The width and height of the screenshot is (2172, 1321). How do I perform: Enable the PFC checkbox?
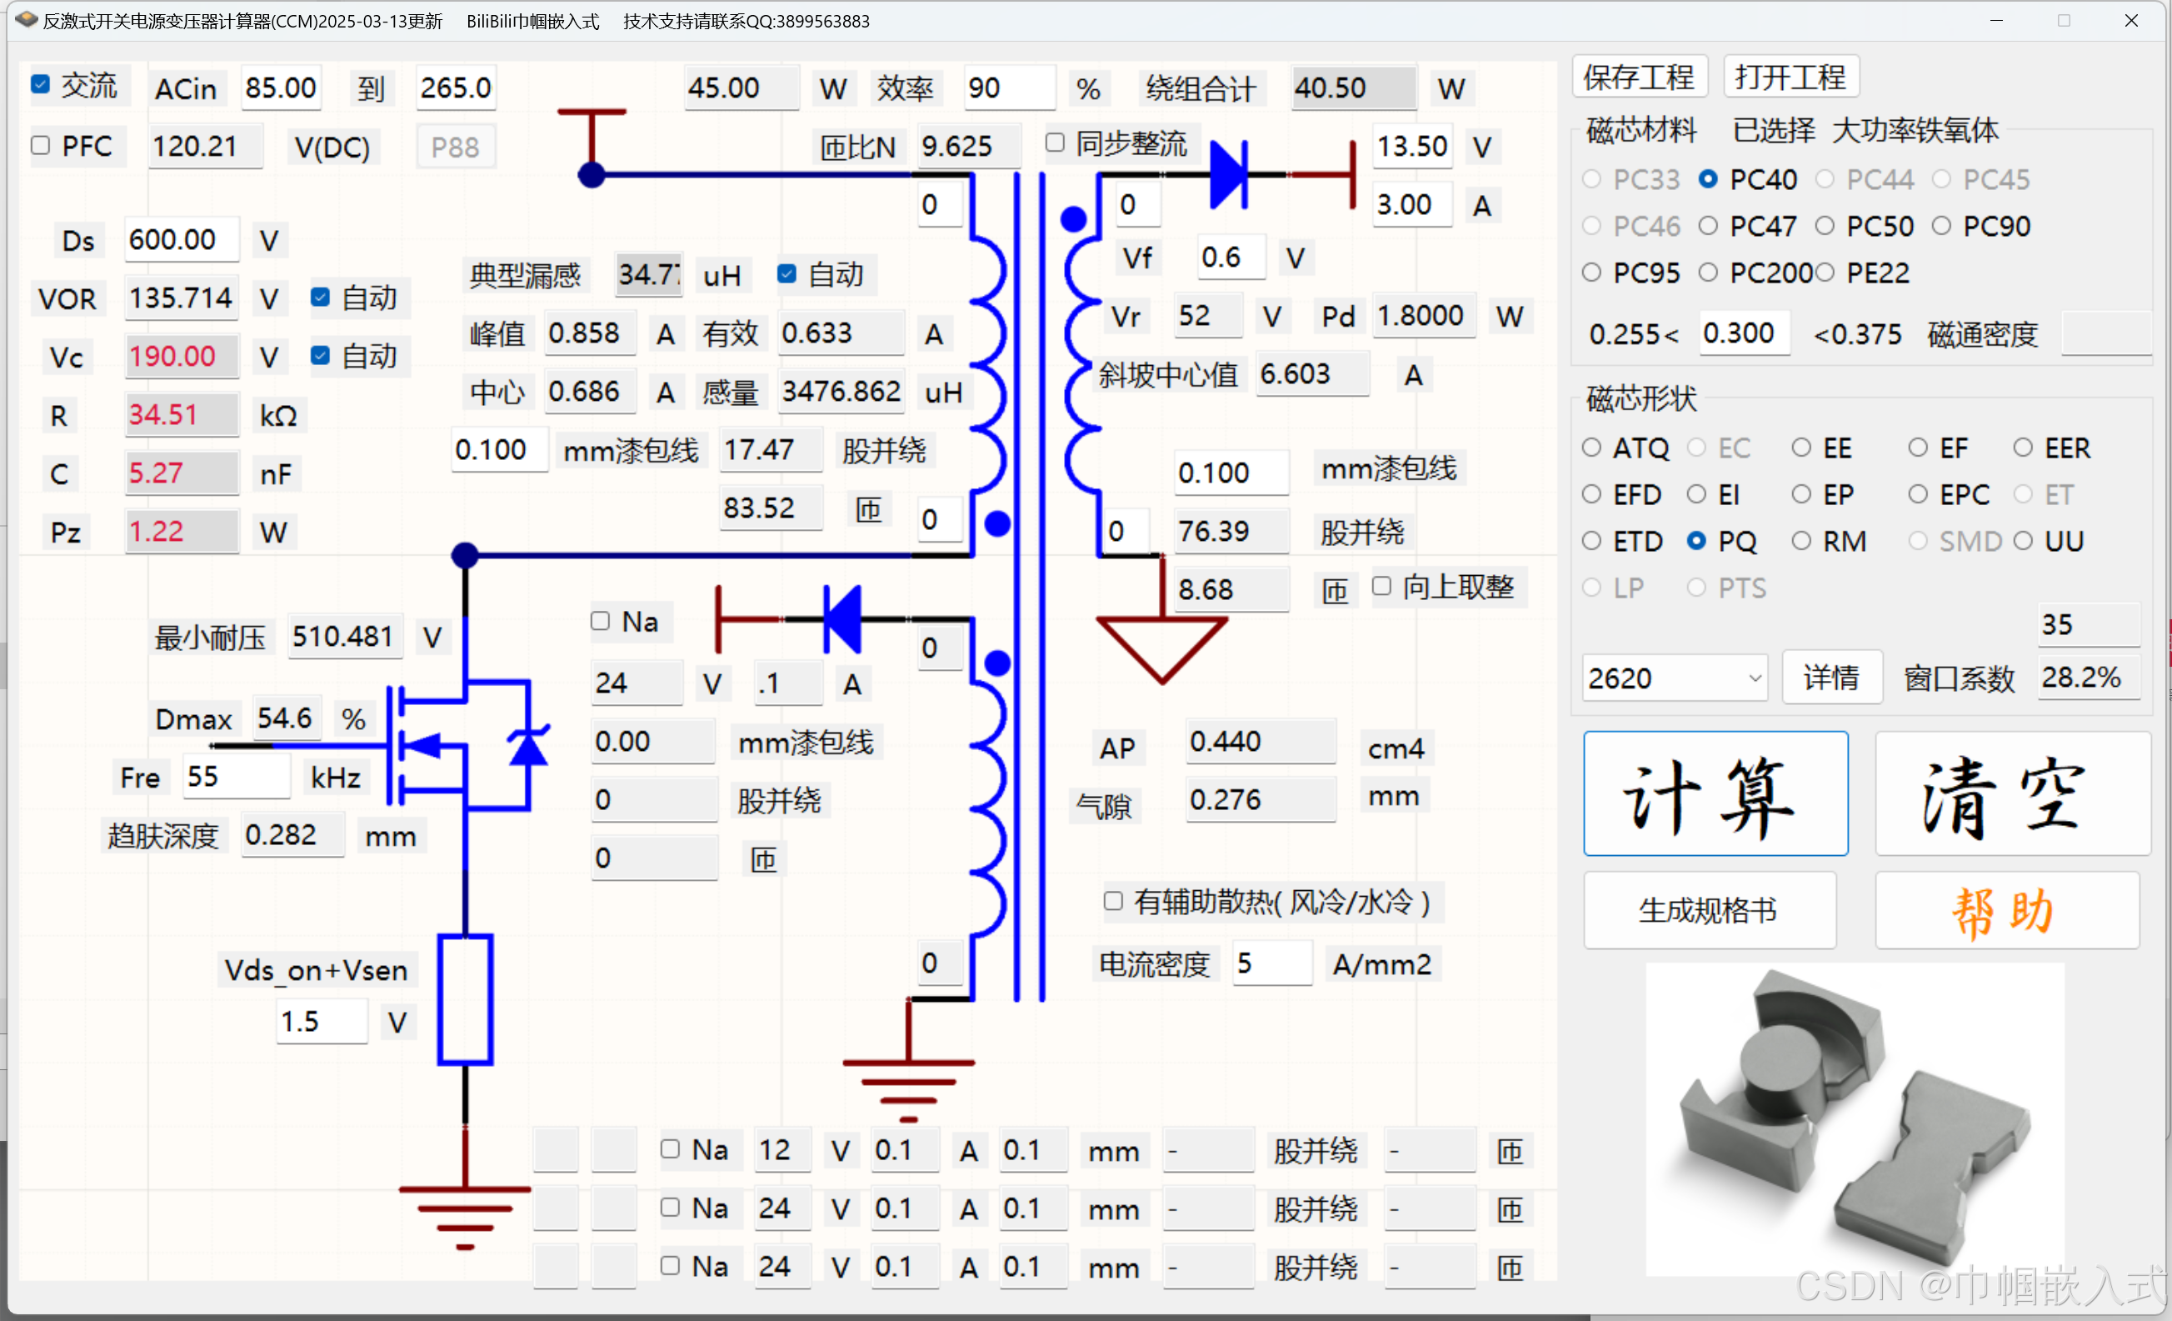pyautogui.click(x=41, y=145)
